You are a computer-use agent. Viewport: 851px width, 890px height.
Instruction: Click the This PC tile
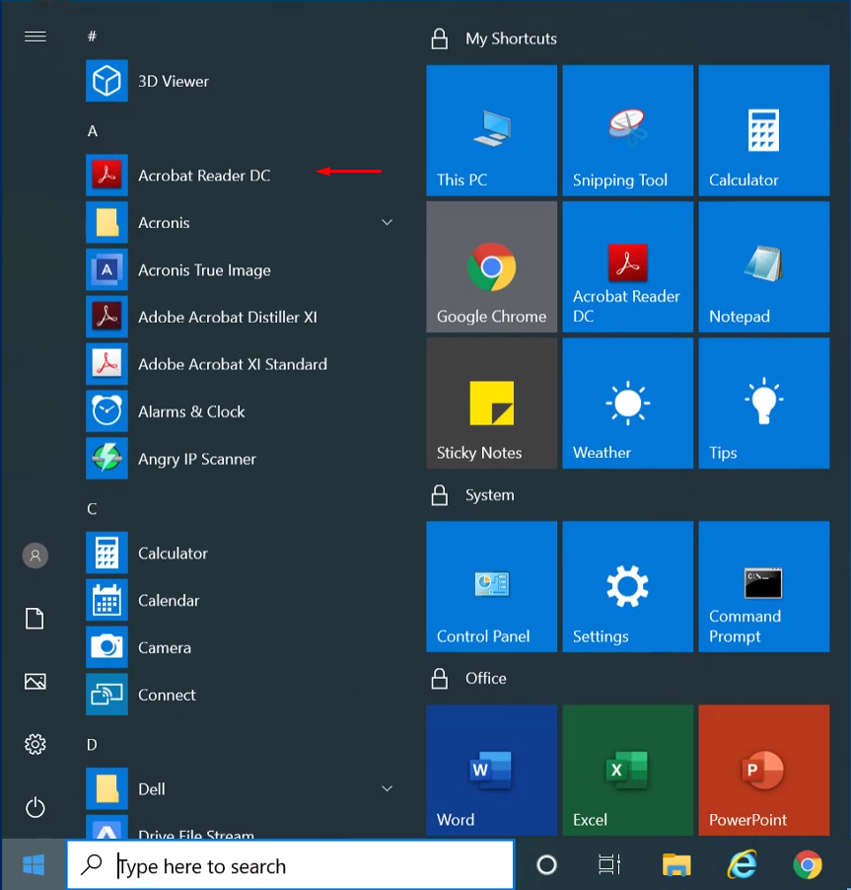(x=491, y=130)
